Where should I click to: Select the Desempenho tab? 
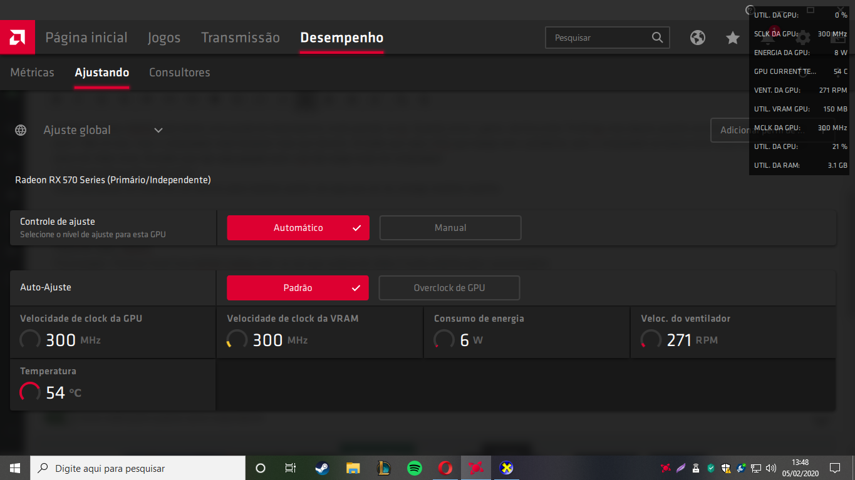(341, 38)
